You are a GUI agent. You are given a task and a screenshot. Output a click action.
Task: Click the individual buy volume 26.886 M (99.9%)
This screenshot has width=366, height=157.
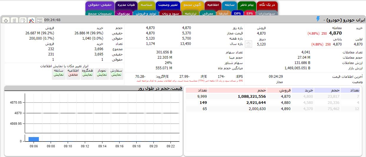89,33
